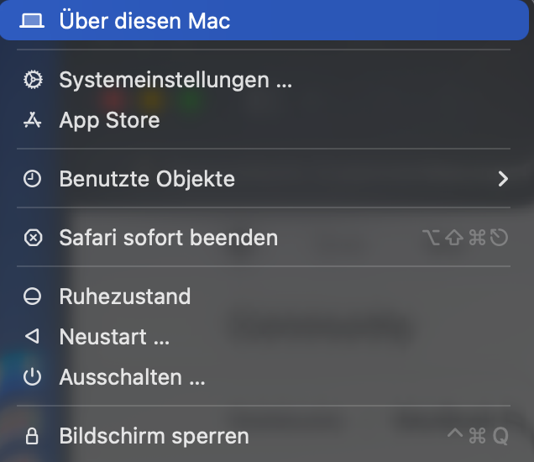This screenshot has height=462, width=534.
Task: Put the Mac into Ruhezustand
Action: [x=125, y=297]
